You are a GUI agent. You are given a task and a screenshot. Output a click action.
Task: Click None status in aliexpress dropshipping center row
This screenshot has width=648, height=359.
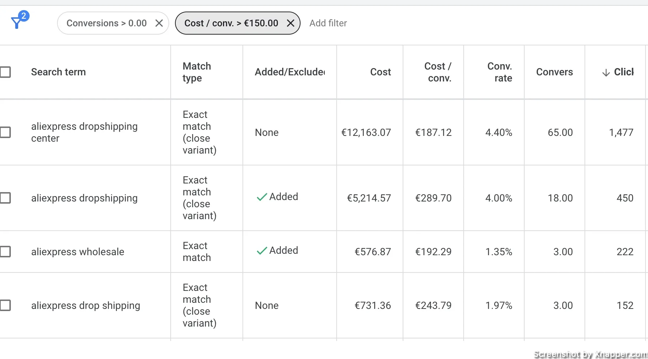click(267, 132)
